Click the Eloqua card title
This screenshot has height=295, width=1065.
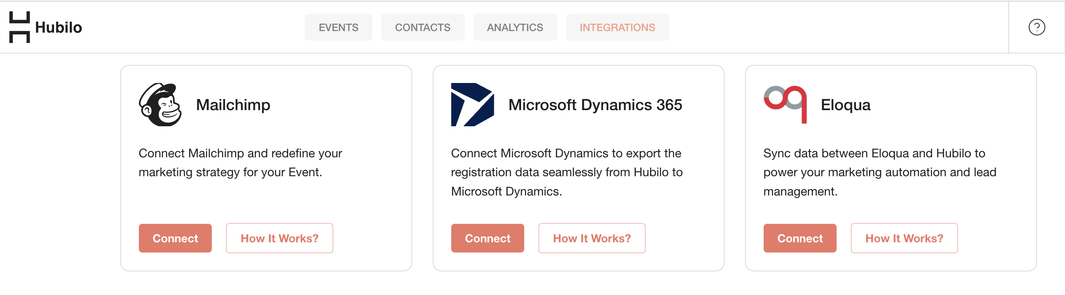845,105
